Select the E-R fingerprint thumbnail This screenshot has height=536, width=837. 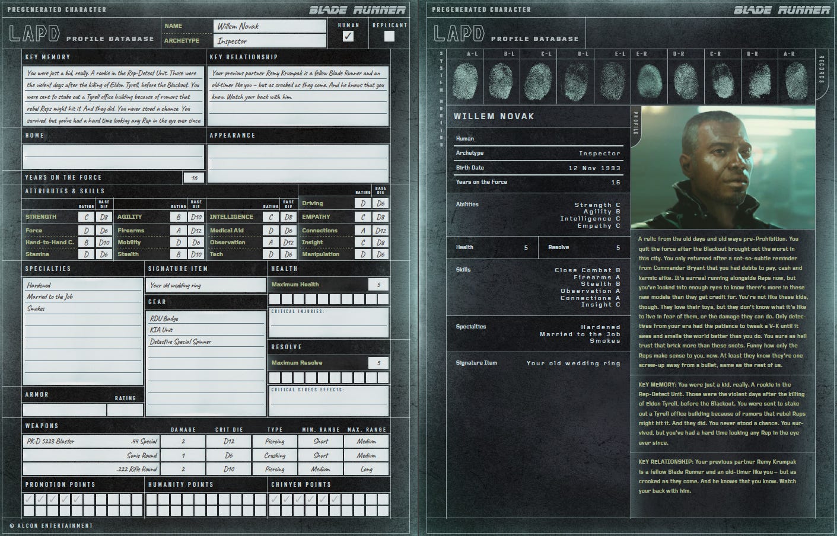[x=649, y=81]
